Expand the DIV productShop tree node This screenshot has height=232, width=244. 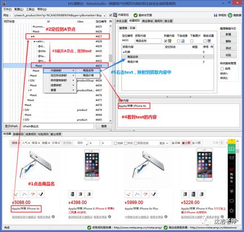pyautogui.click(x=28, y=81)
